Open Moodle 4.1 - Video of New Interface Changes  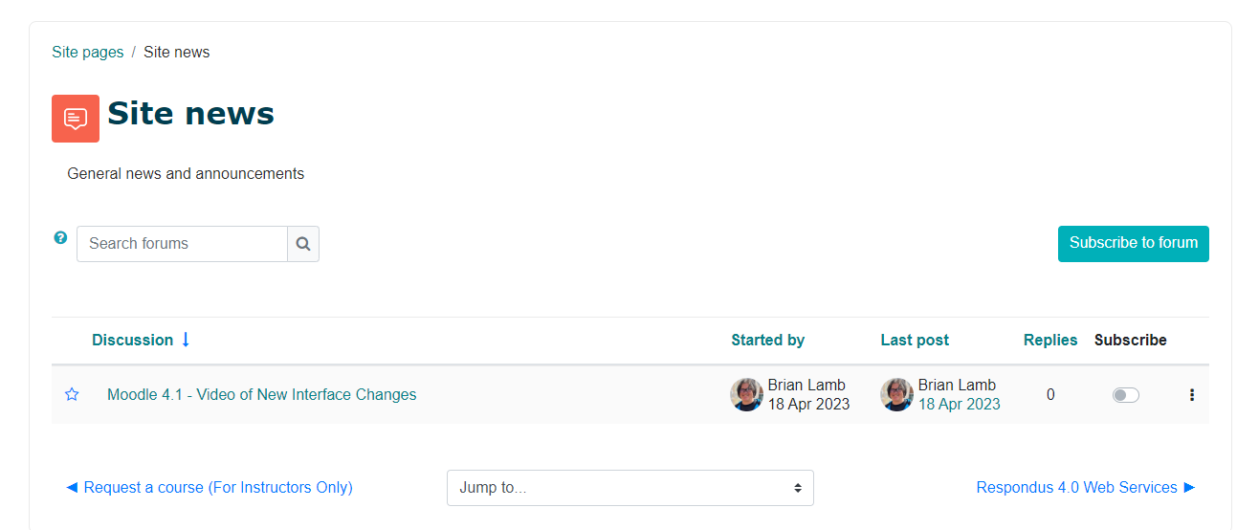pyautogui.click(x=262, y=394)
